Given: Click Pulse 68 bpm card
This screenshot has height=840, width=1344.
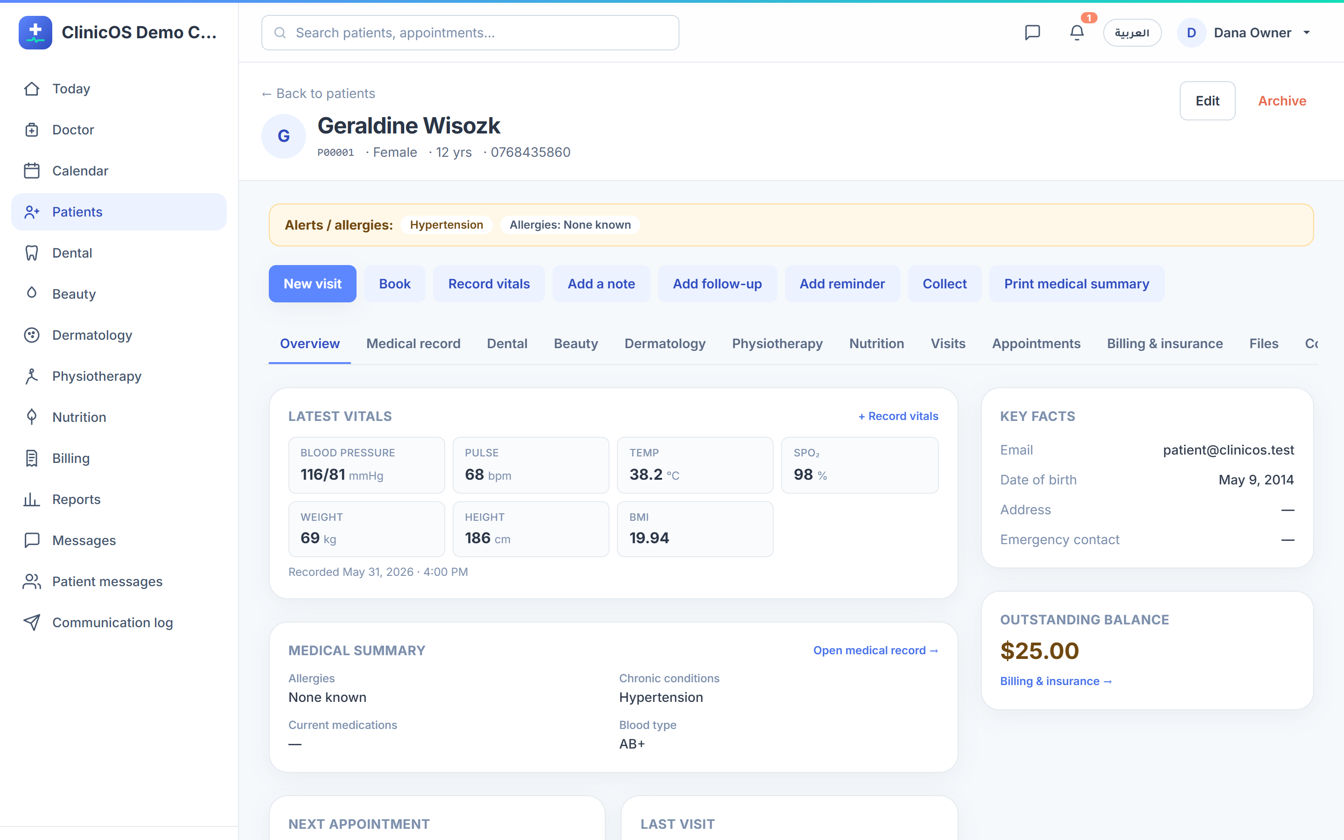Looking at the screenshot, I should tap(531, 465).
